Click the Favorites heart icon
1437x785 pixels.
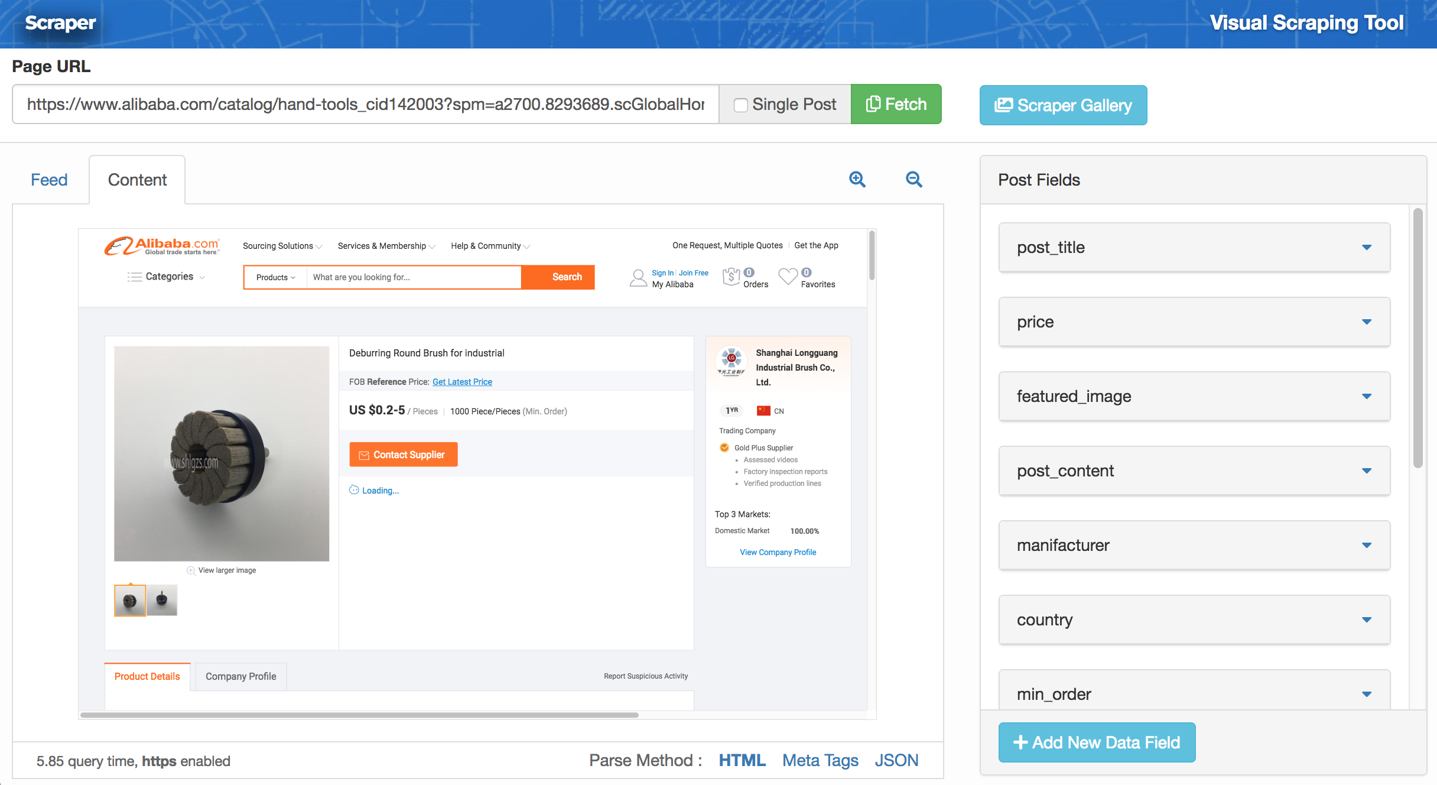(x=788, y=277)
